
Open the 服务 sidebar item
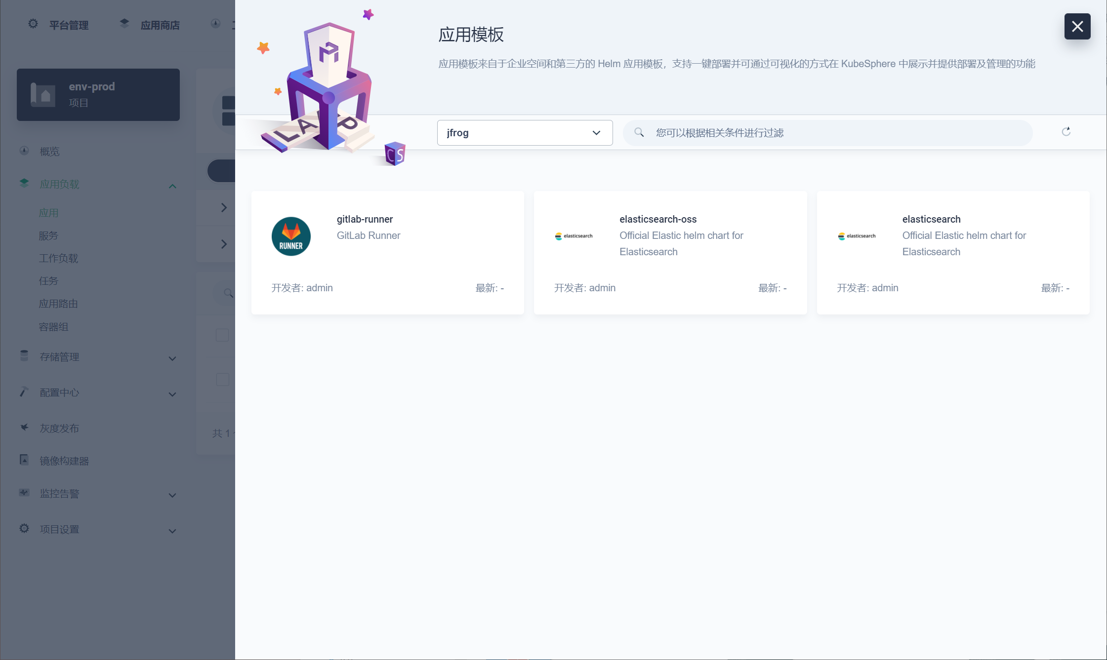tap(48, 235)
